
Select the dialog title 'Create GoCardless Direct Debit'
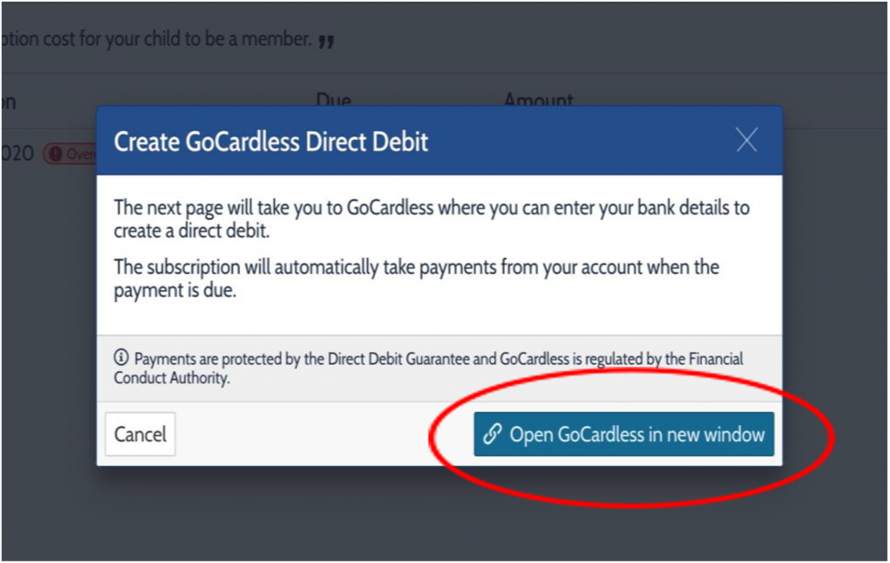click(x=271, y=141)
